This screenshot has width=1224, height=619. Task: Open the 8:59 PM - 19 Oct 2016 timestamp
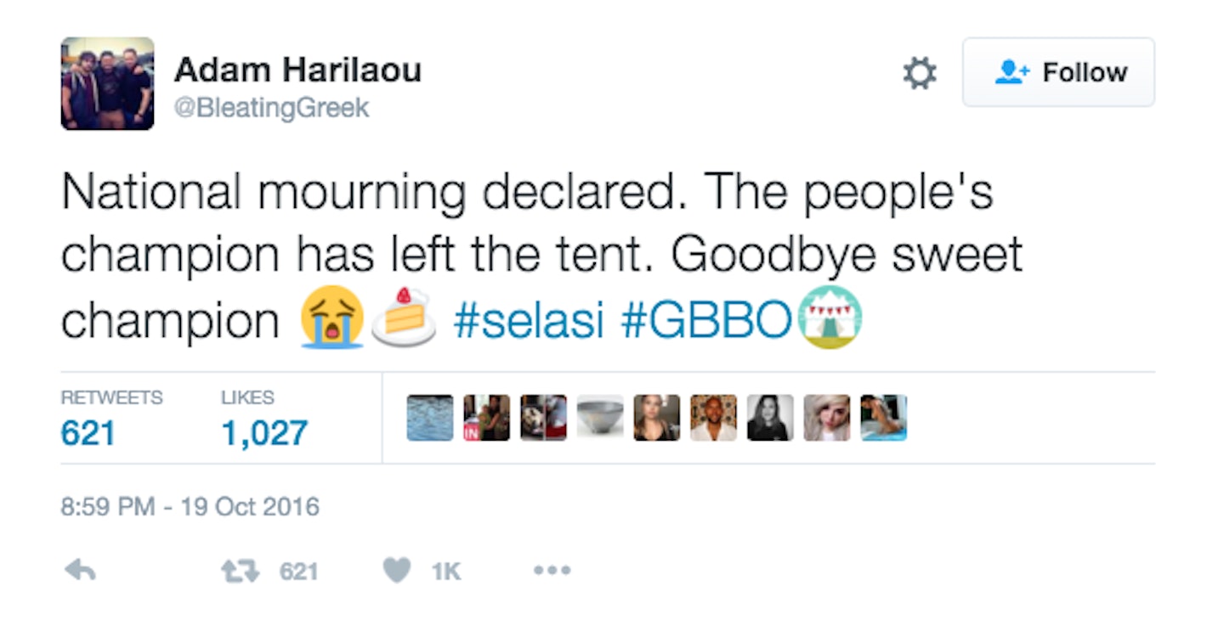[x=190, y=508]
